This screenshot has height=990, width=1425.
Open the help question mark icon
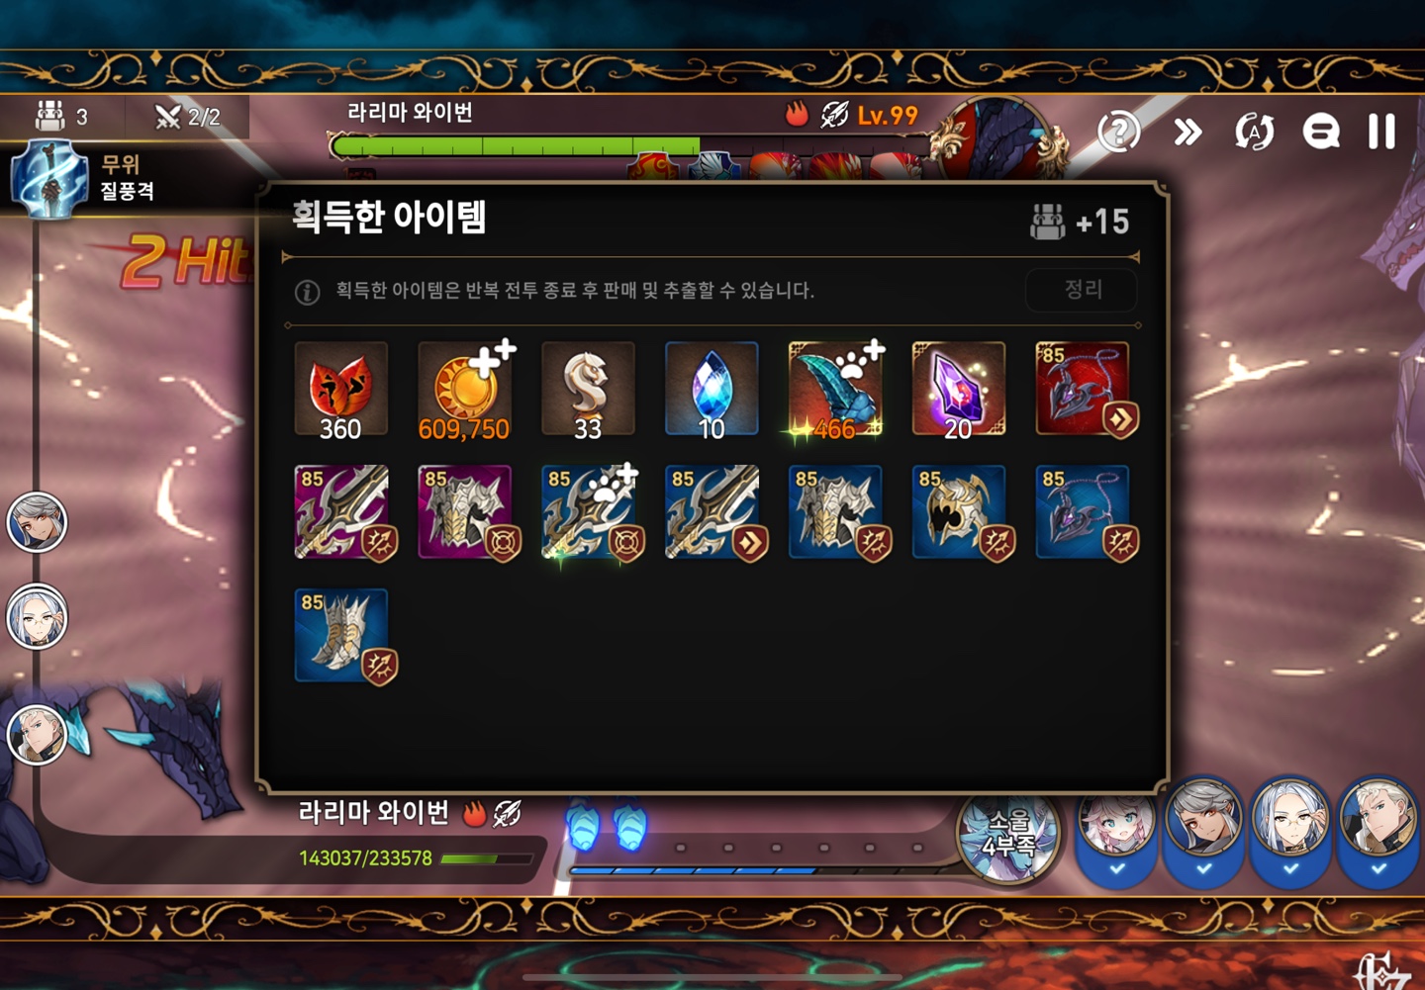[x=1119, y=131]
